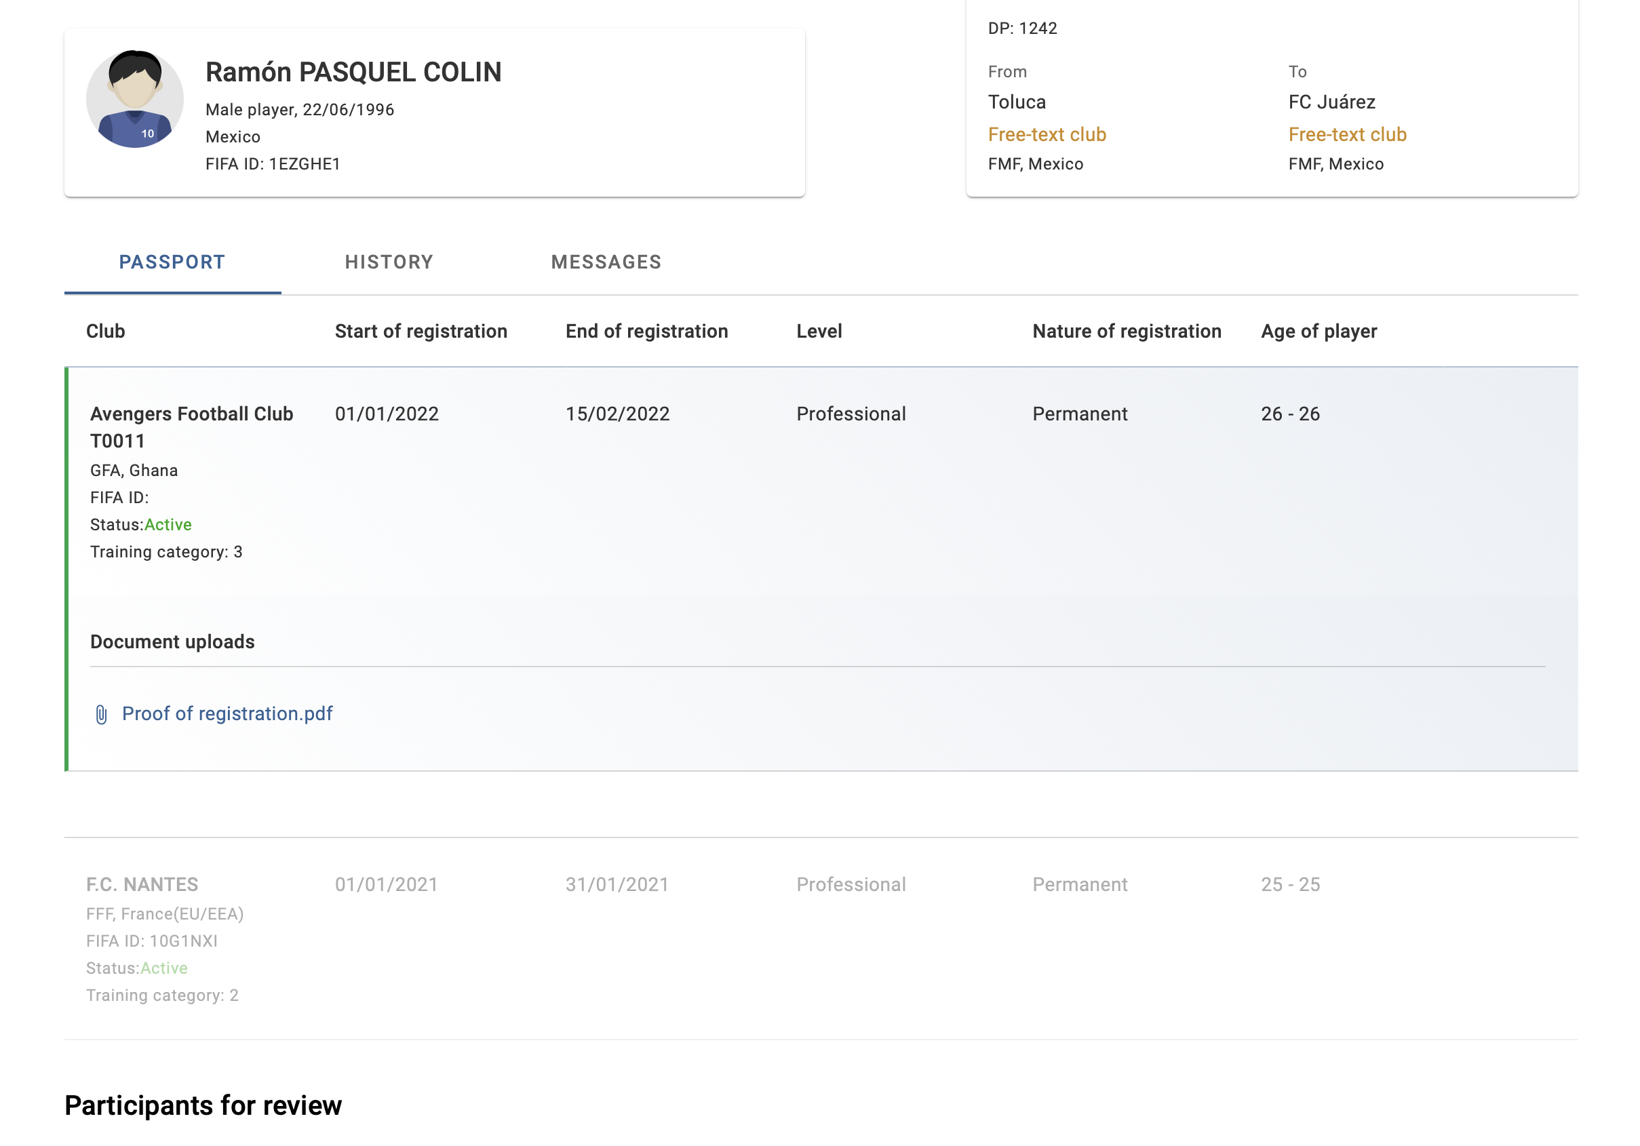Click the 25 - 25 age value
The height and width of the screenshot is (1146, 1640).
click(1291, 885)
